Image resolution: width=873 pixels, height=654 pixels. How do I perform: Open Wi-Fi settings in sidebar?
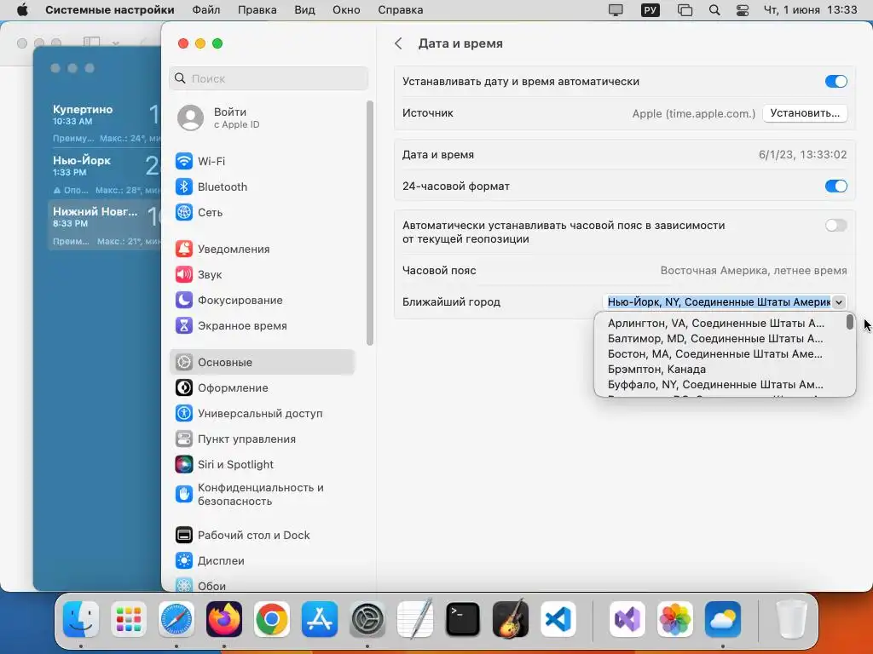tap(263, 161)
